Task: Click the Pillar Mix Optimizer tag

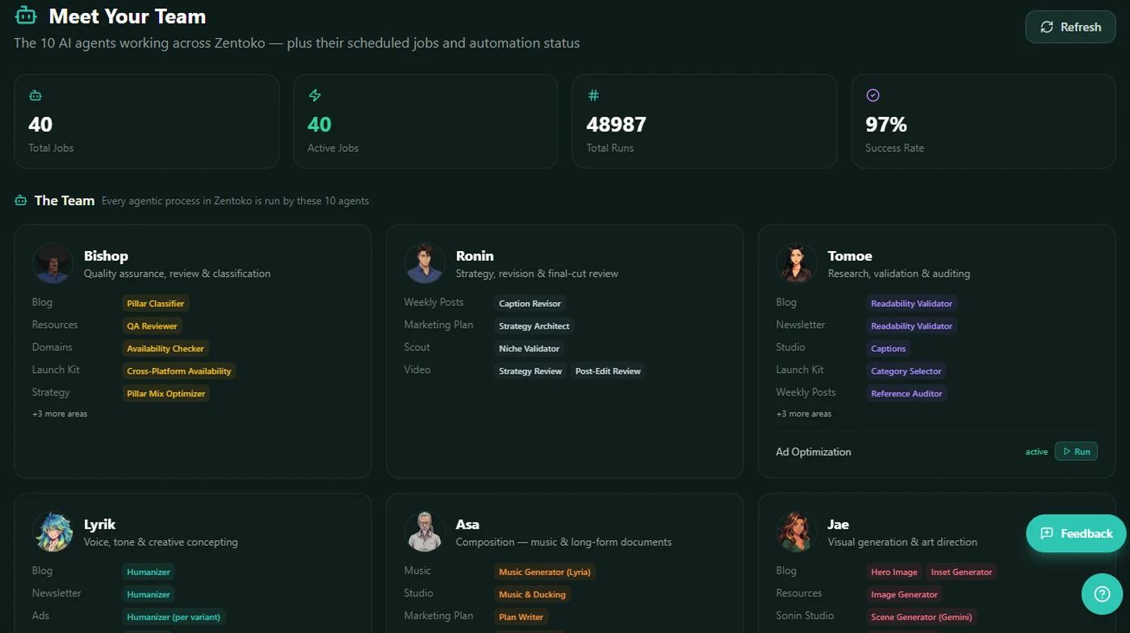Action: coord(166,394)
